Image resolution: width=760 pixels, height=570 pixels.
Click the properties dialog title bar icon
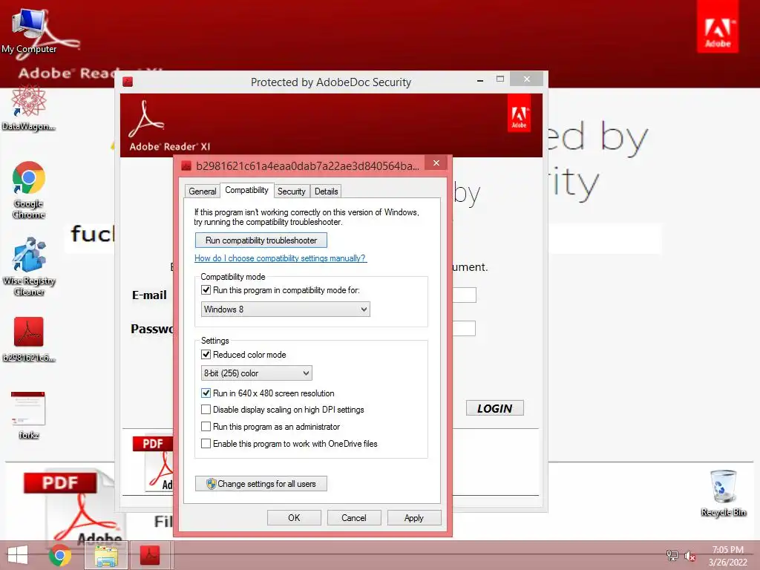(x=186, y=166)
